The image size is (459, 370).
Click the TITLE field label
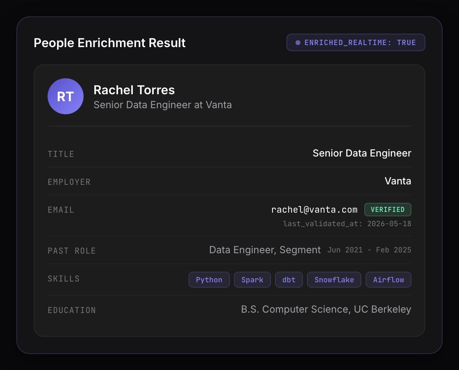click(61, 154)
